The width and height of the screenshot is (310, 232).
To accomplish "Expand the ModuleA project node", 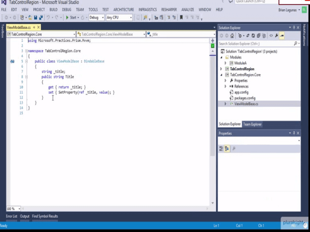I will pyautogui.click(x=225, y=63).
